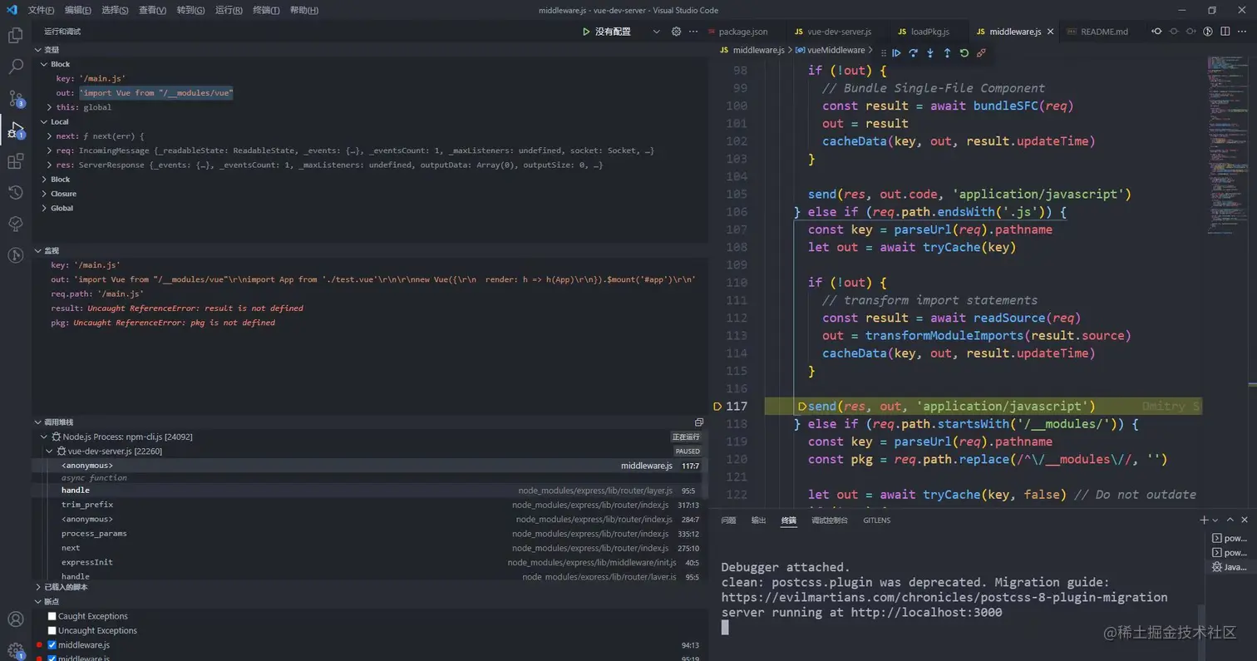Click the green debug Restart button
This screenshot has height=661, width=1257.
[x=964, y=52]
